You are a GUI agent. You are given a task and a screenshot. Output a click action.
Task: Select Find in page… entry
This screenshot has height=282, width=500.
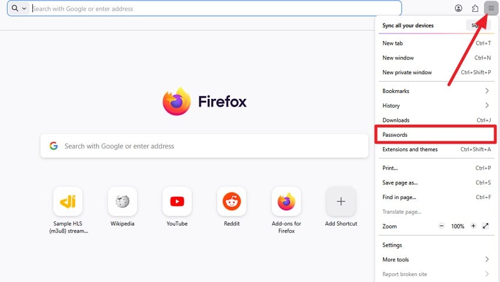tap(436, 197)
